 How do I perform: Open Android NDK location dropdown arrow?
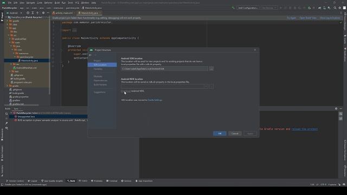tap(206, 87)
